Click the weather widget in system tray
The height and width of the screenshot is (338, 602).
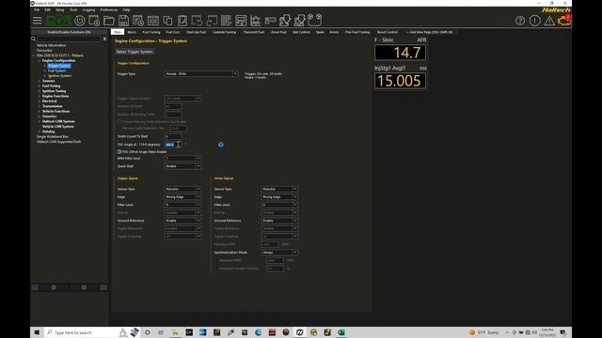[x=484, y=332]
